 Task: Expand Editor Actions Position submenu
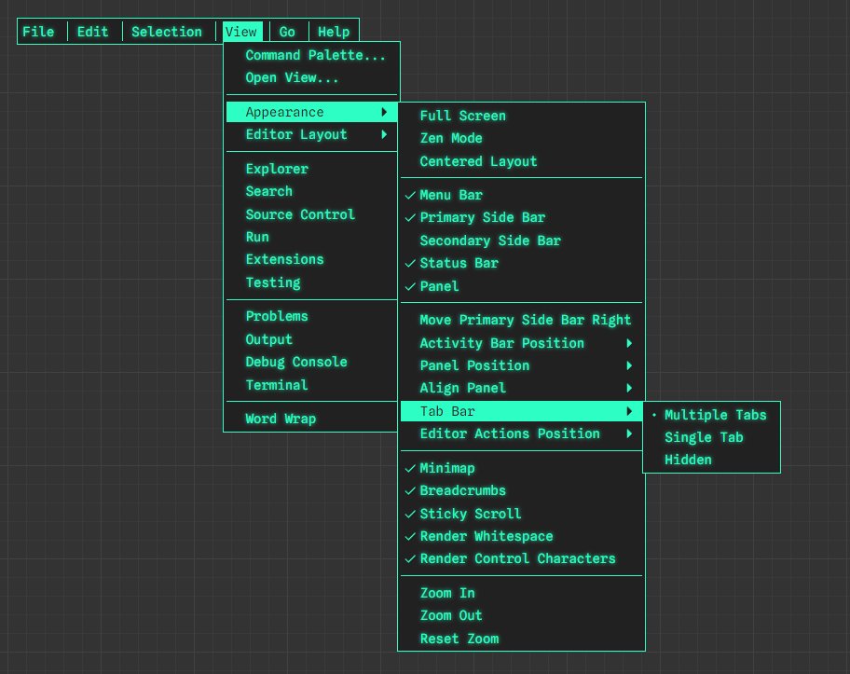[522, 433]
